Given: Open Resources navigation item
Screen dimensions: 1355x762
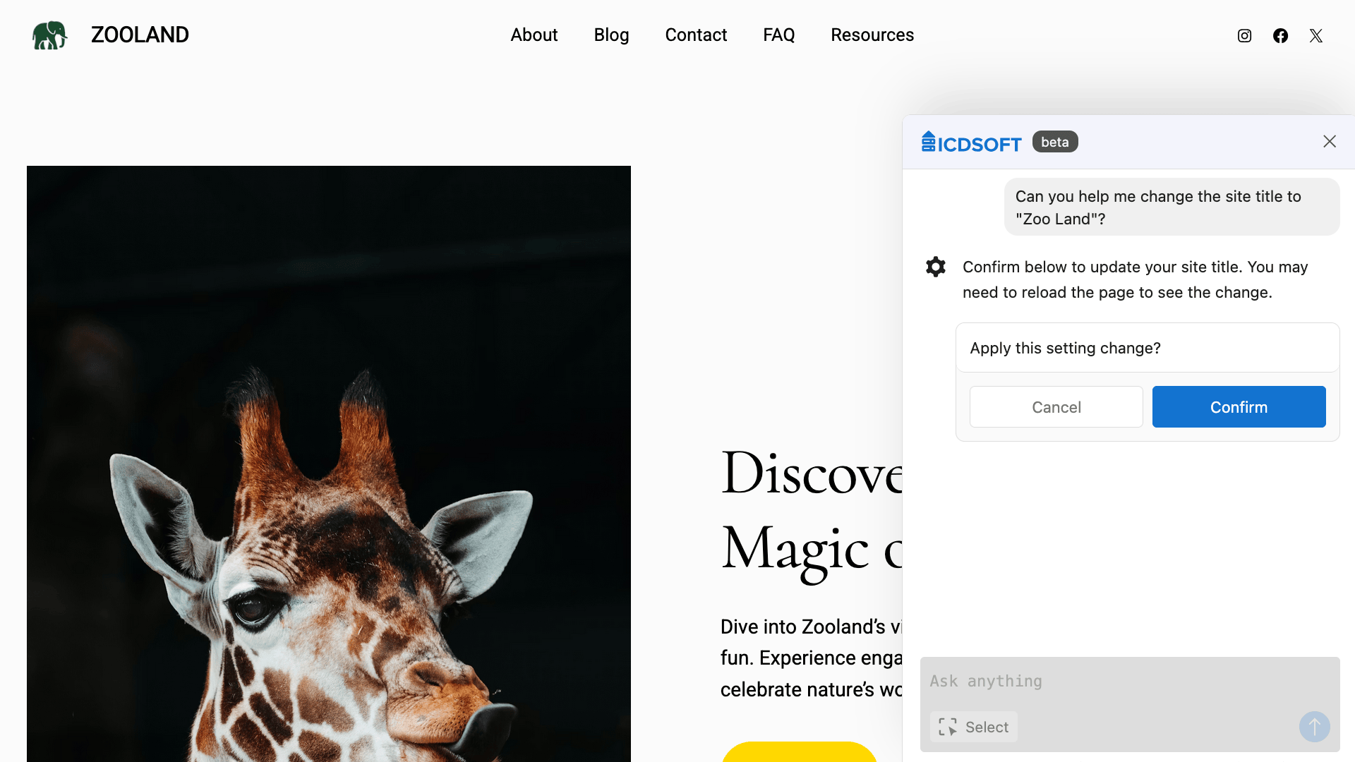Looking at the screenshot, I should (x=872, y=35).
